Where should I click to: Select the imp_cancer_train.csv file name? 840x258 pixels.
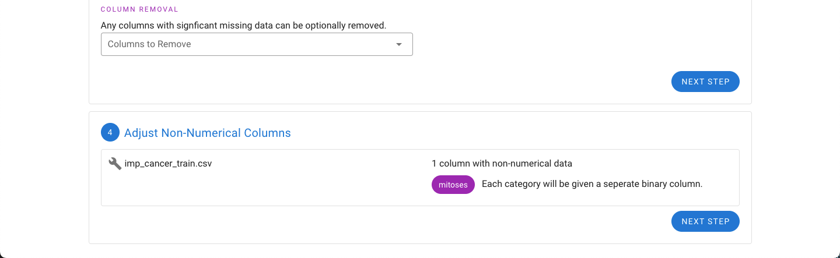pyautogui.click(x=168, y=164)
